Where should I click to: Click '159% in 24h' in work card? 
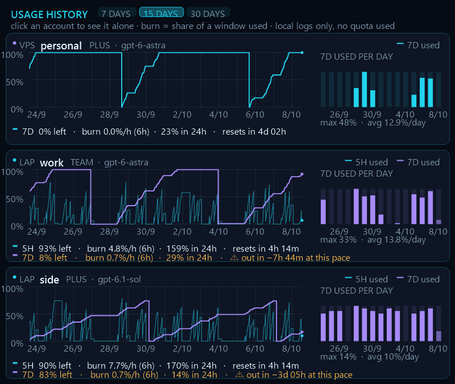tap(192, 249)
